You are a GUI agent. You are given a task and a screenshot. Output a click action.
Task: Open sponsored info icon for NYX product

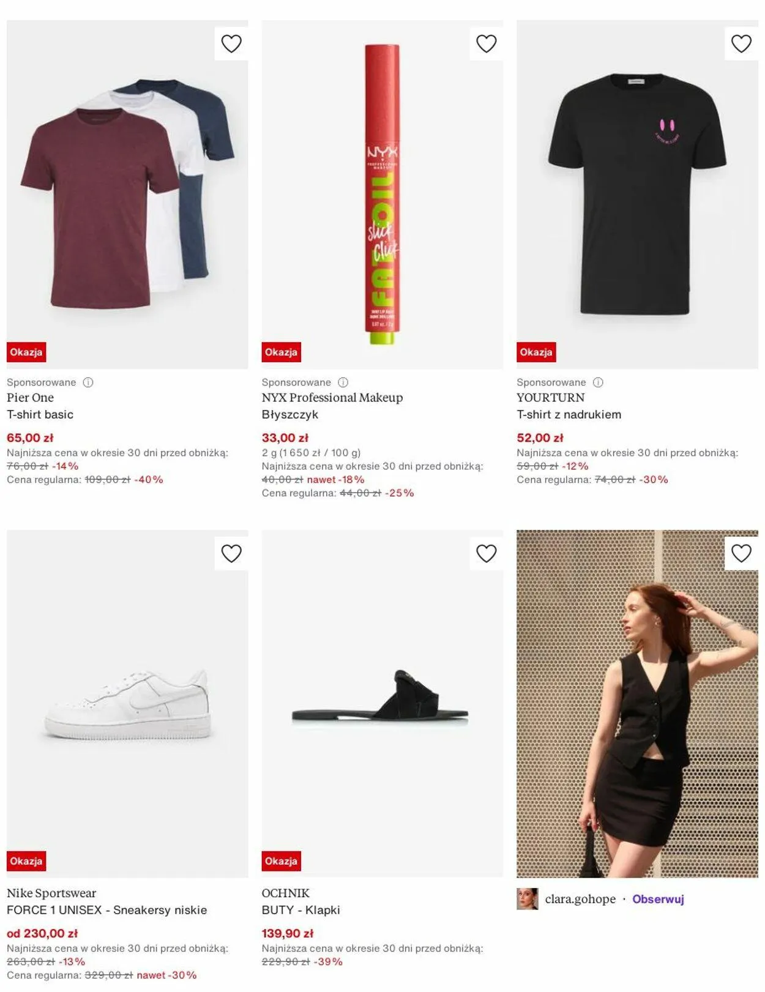tap(343, 382)
